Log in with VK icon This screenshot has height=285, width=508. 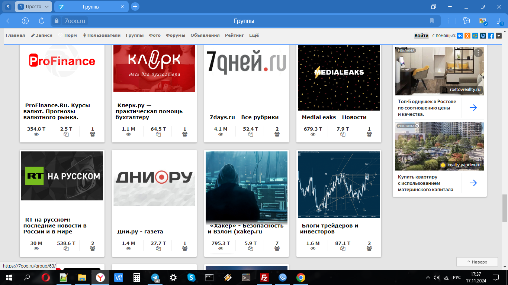[x=460, y=36]
